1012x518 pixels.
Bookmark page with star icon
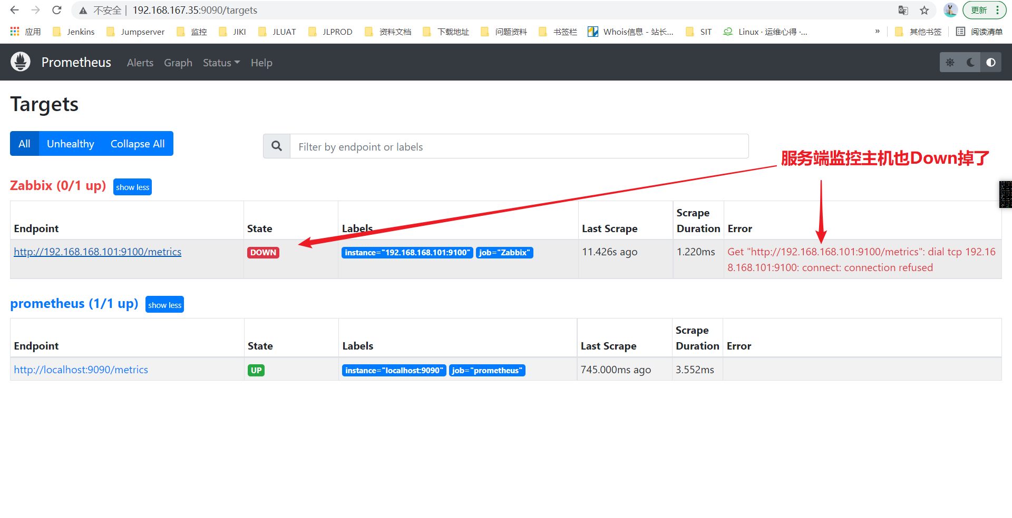tap(924, 11)
